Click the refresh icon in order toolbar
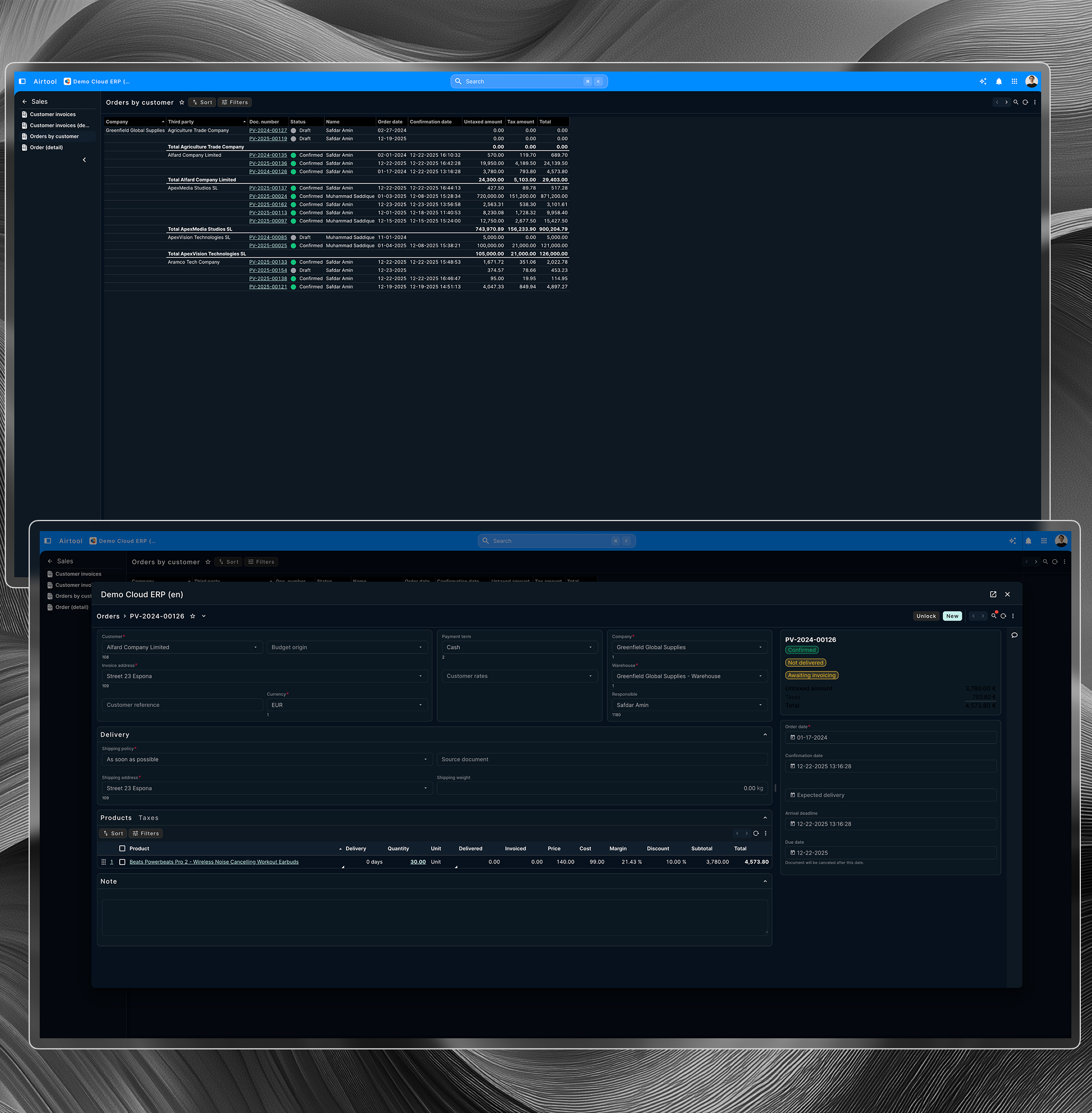The image size is (1092, 1113). tap(1003, 616)
